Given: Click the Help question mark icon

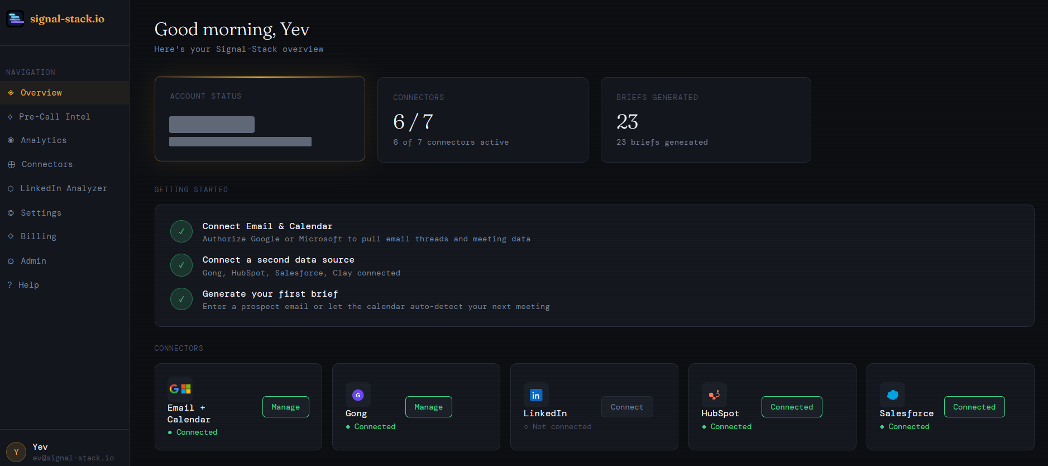Looking at the screenshot, I should (9, 285).
